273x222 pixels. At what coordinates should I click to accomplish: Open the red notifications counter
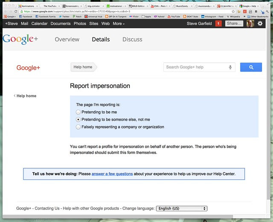click(x=218, y=23)
